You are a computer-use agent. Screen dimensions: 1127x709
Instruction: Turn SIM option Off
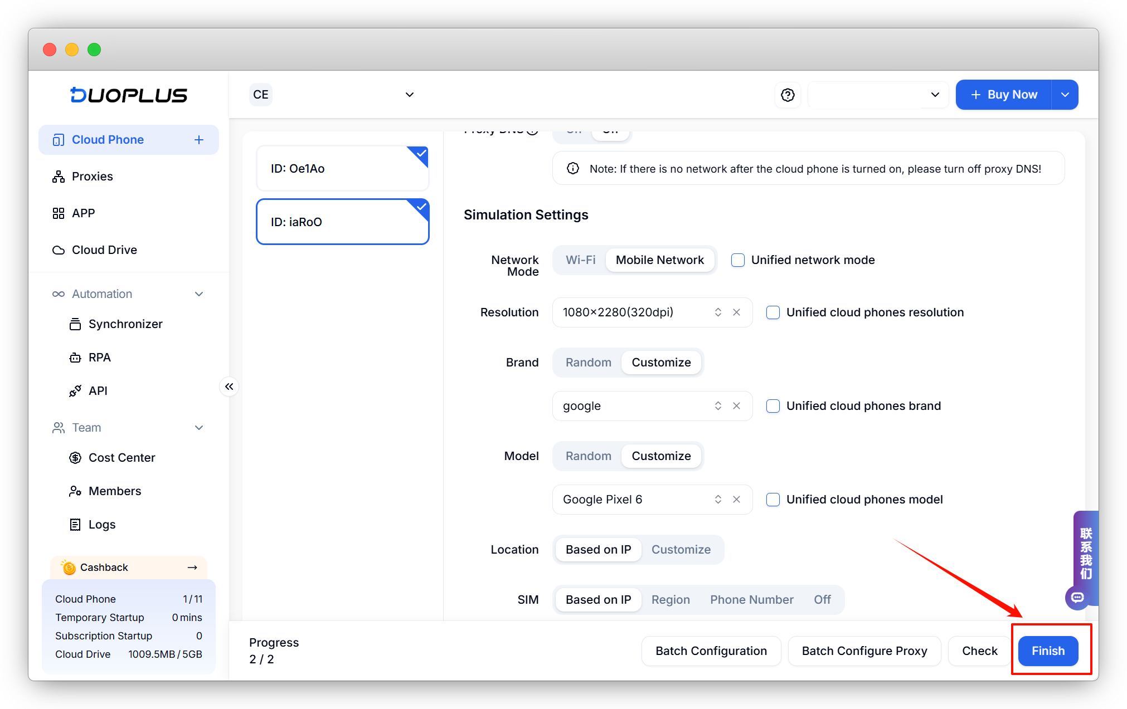point(822,600)
